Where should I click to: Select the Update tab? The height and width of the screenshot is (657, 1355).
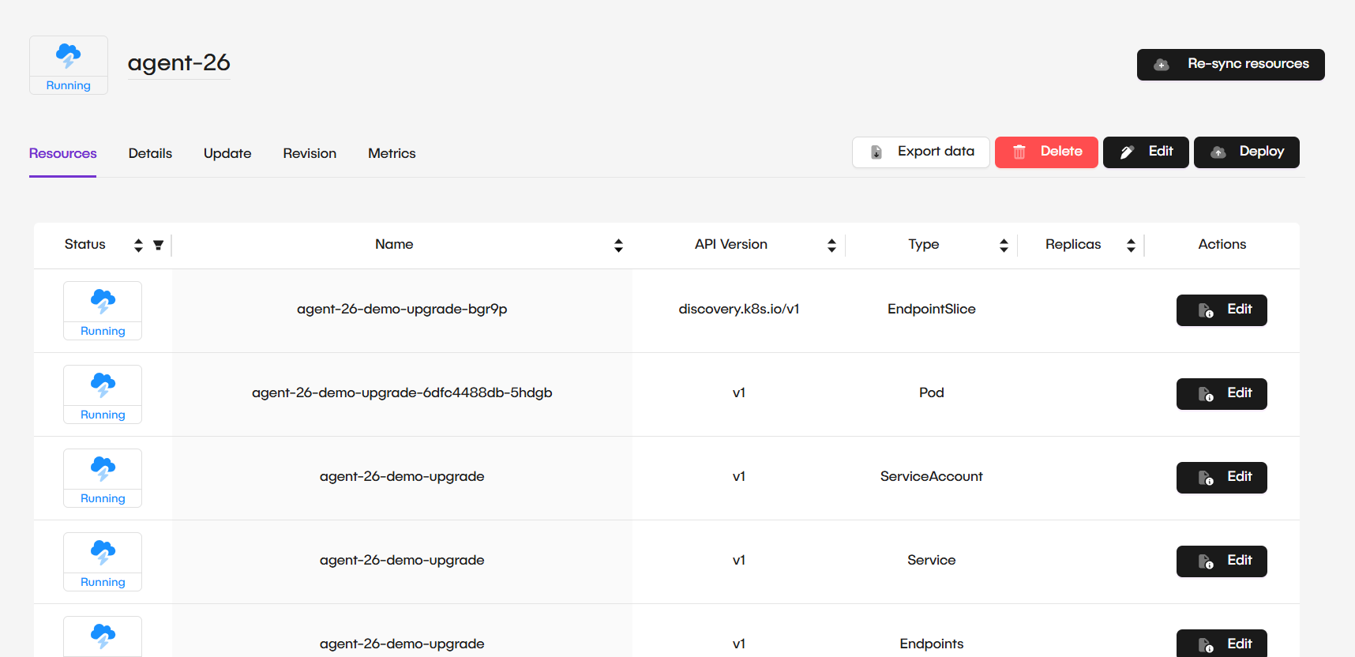coord(227,153)
